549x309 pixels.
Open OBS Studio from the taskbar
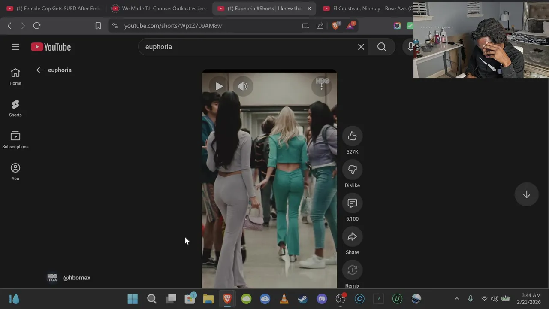pyautogui.click(x=341, y=299)
